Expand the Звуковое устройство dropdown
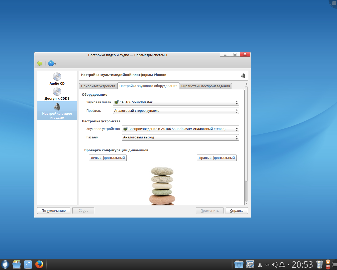Screen dimensions: 337x270 pyautogui.click(x=180, y=129)
